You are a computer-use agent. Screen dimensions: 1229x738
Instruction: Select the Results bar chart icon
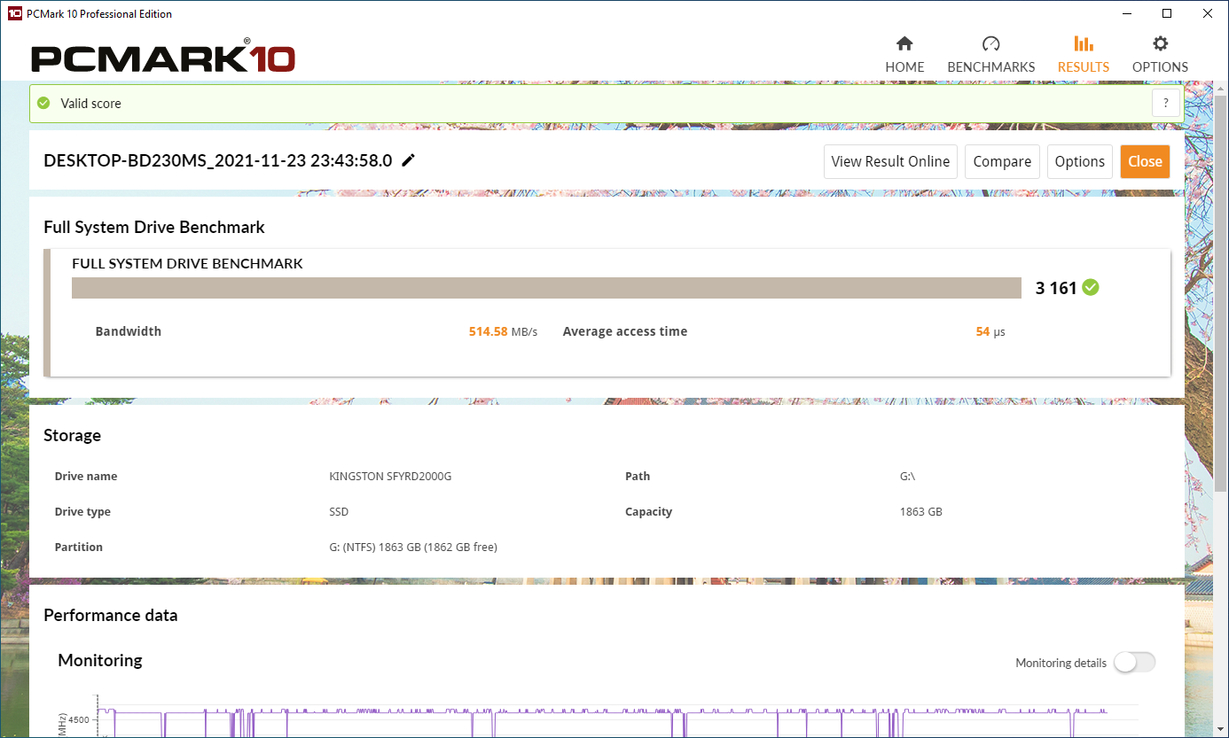(x=1084, y=43)
